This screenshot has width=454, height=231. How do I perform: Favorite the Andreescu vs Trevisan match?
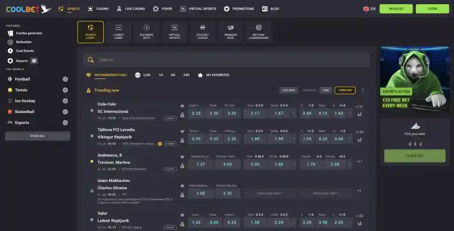coord(182,157)
